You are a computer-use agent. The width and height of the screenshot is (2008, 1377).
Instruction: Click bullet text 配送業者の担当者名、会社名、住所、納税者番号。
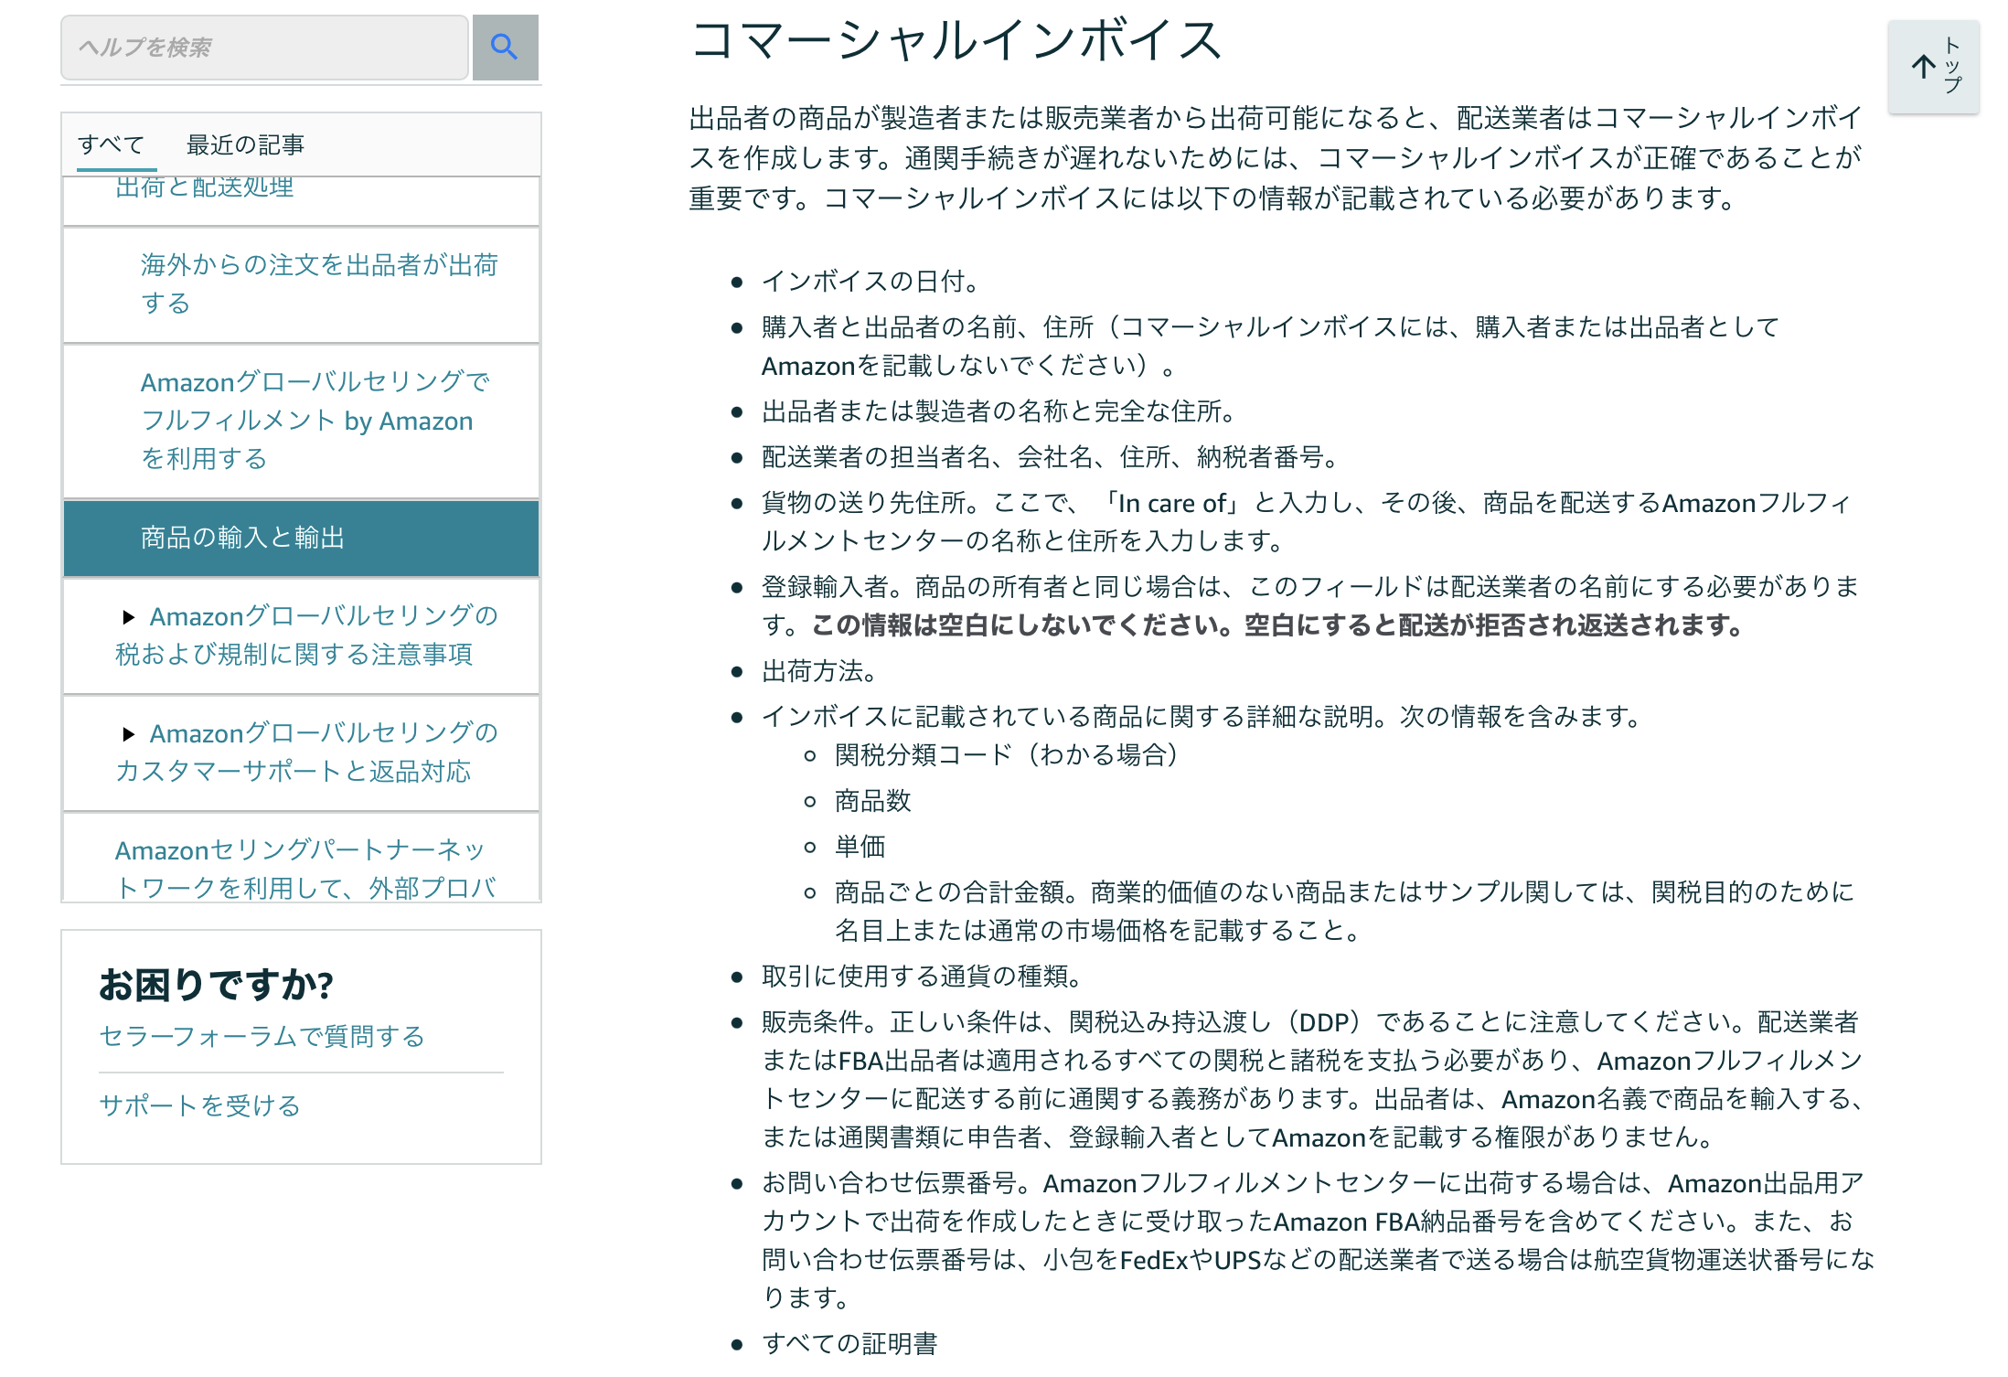coord(1051,456)
